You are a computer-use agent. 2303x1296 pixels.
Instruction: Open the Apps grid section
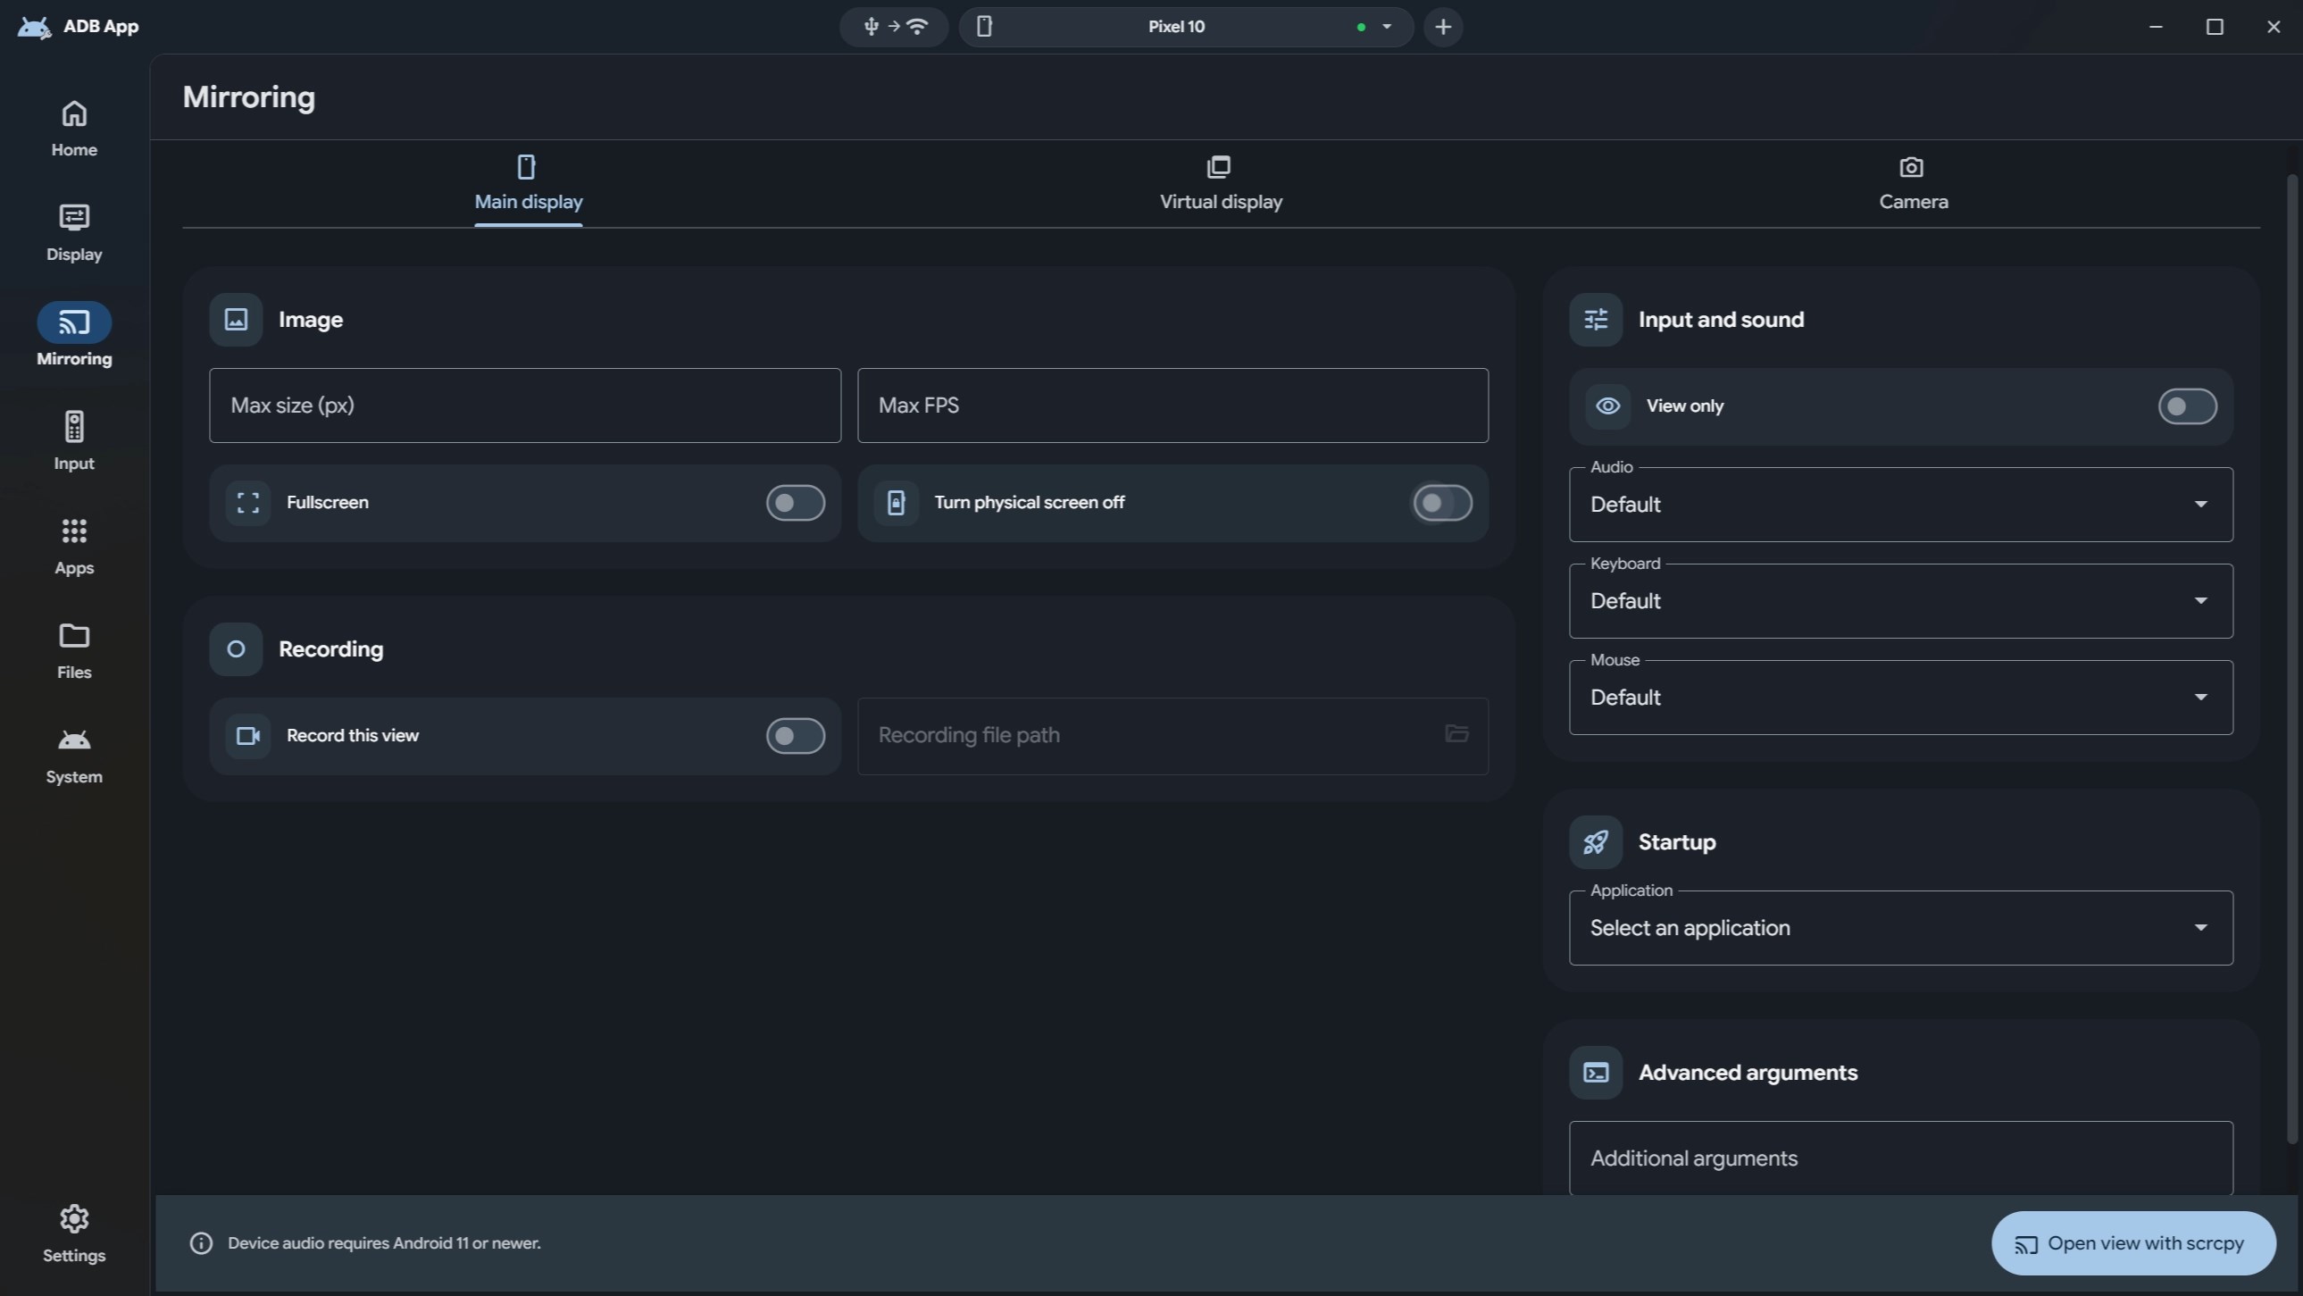coord(74,548)
